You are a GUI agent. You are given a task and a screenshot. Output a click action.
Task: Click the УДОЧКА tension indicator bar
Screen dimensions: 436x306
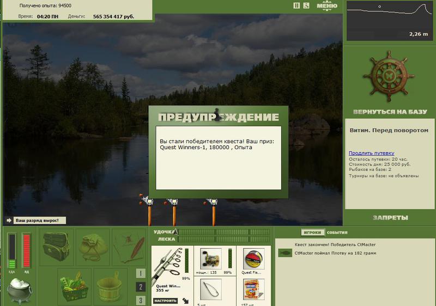pos(224,232)
